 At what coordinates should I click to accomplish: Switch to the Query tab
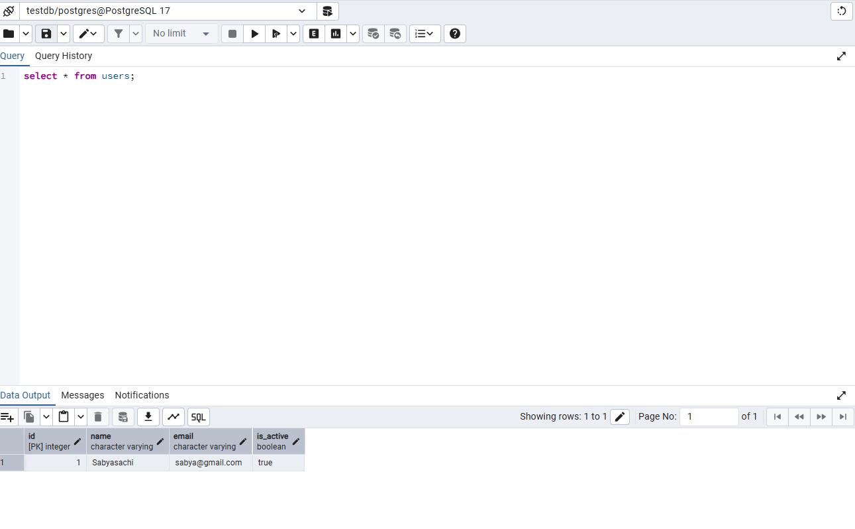[13, 56]
